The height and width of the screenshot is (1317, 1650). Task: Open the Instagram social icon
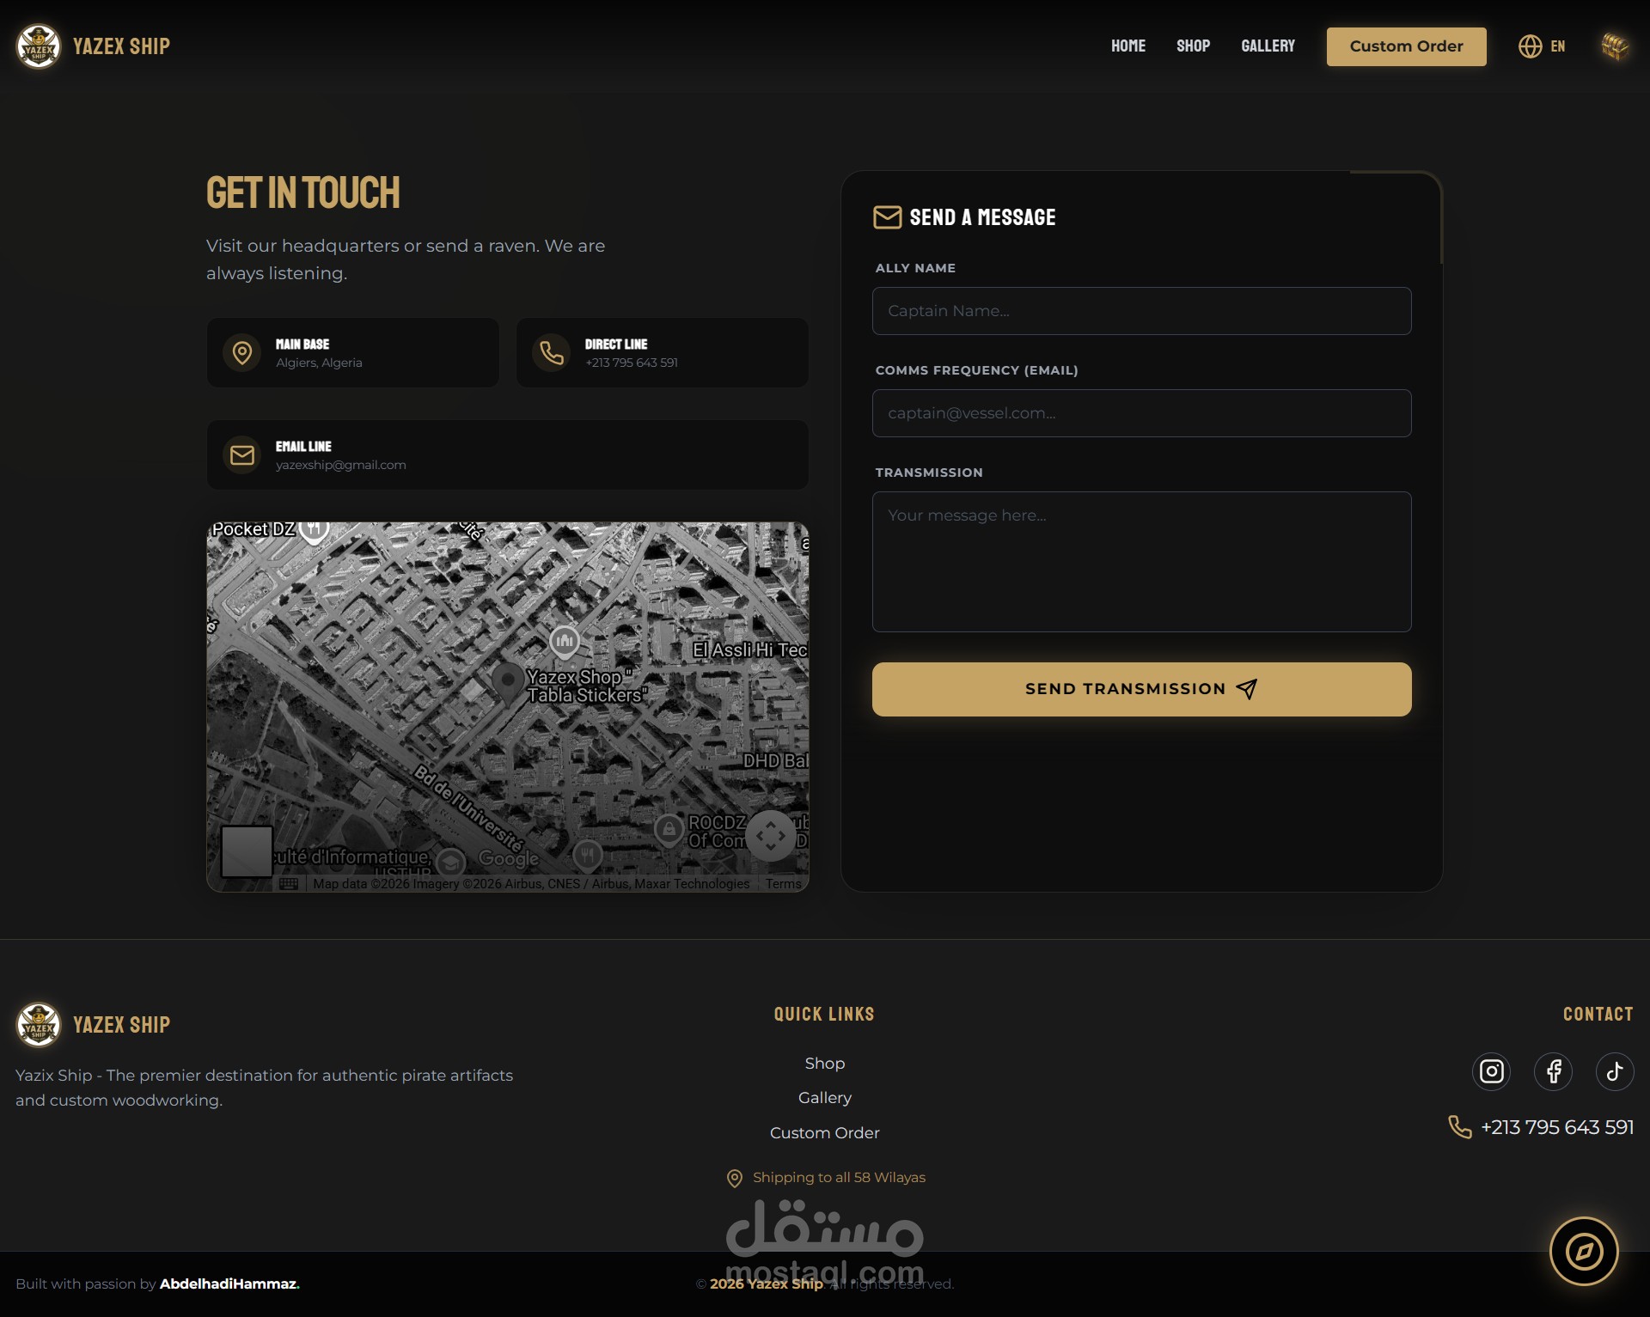pos(1492,1071)
